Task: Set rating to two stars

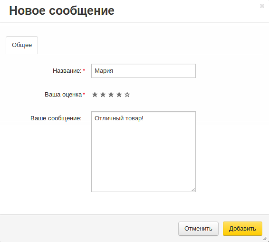Action: (103, 95)
